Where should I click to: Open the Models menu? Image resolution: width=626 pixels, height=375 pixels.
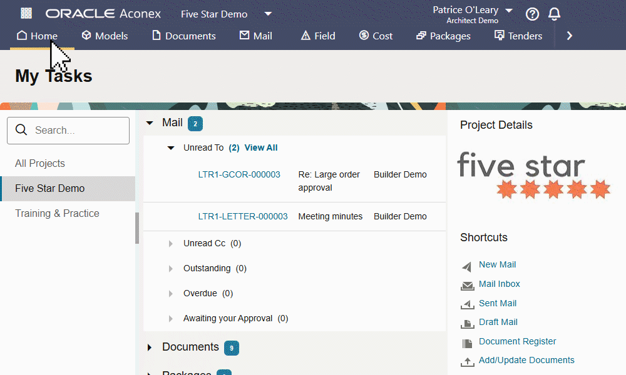(x=105, y=36)
